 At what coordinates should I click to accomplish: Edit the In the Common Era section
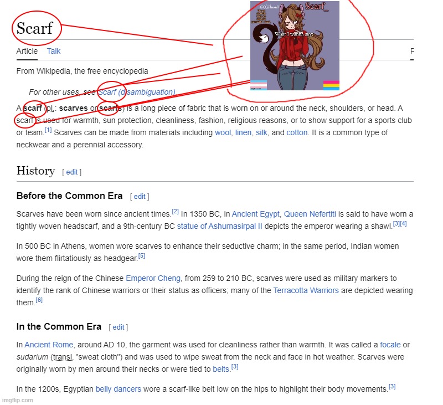(119, 327)
